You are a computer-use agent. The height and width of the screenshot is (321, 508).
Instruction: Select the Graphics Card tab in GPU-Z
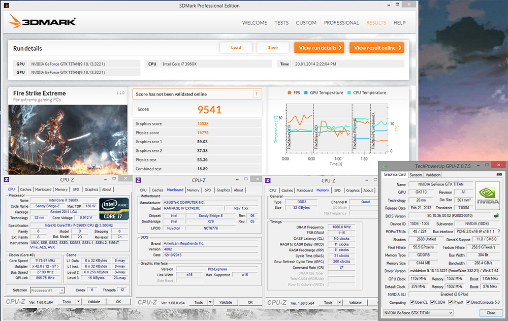pyautogui.click(x=395, y=174)
